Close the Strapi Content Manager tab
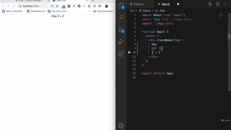This screenshot has width=231, height=130. tap(48, 1)
